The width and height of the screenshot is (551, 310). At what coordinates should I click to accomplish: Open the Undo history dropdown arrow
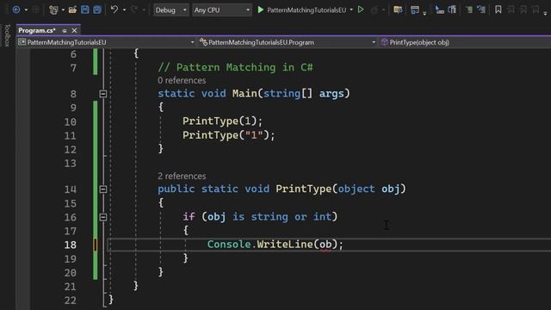coord(124,9)
